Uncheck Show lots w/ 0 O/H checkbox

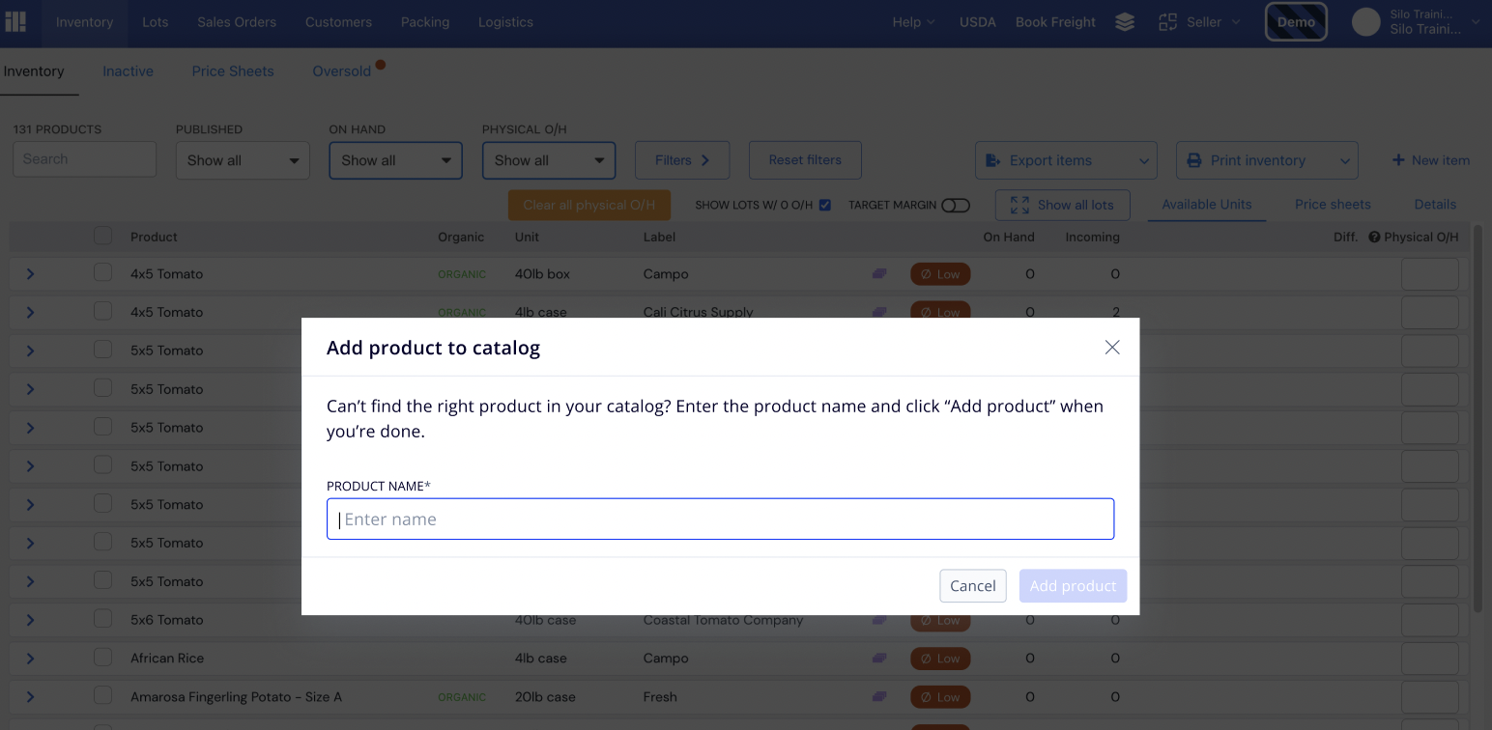(824, 205)
